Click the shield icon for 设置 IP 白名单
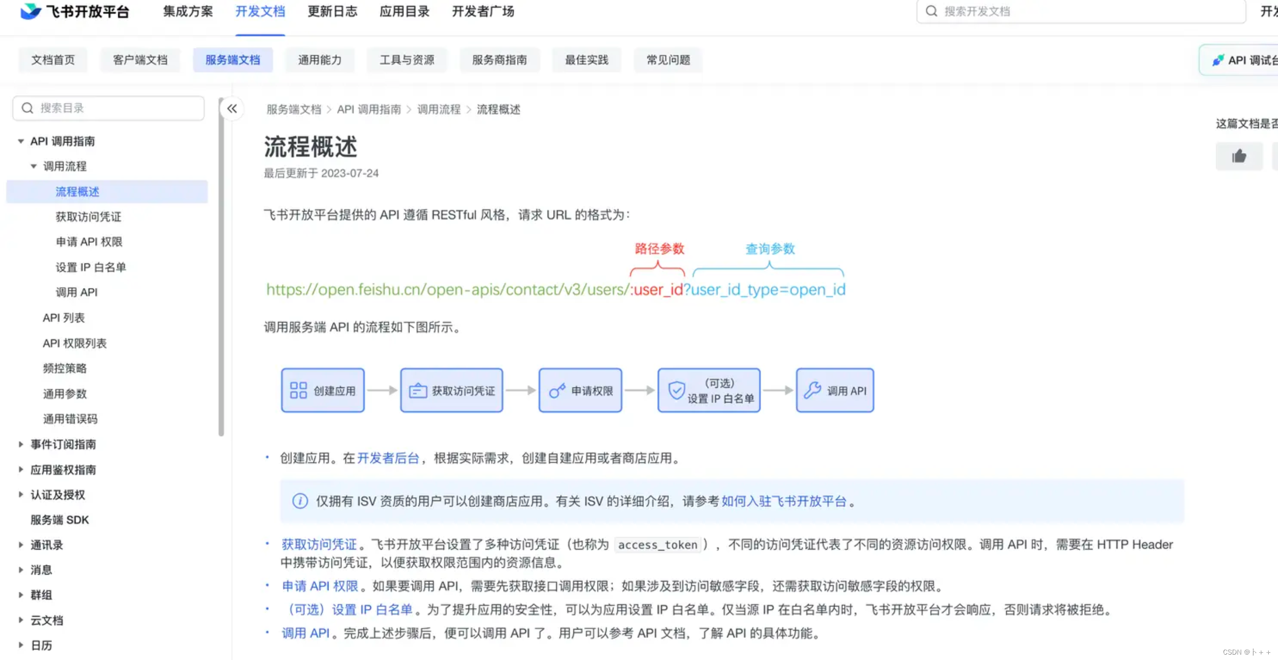The height and width of the screenshot is (660, 1278). (676, 391)
